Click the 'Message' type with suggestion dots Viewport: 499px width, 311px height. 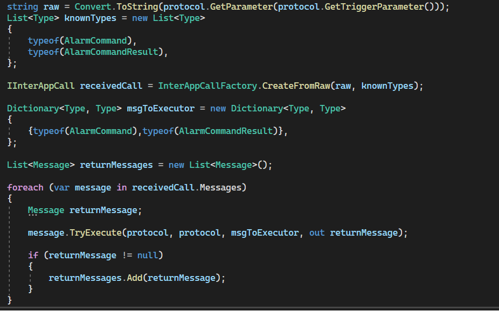[x=46, y=210]
